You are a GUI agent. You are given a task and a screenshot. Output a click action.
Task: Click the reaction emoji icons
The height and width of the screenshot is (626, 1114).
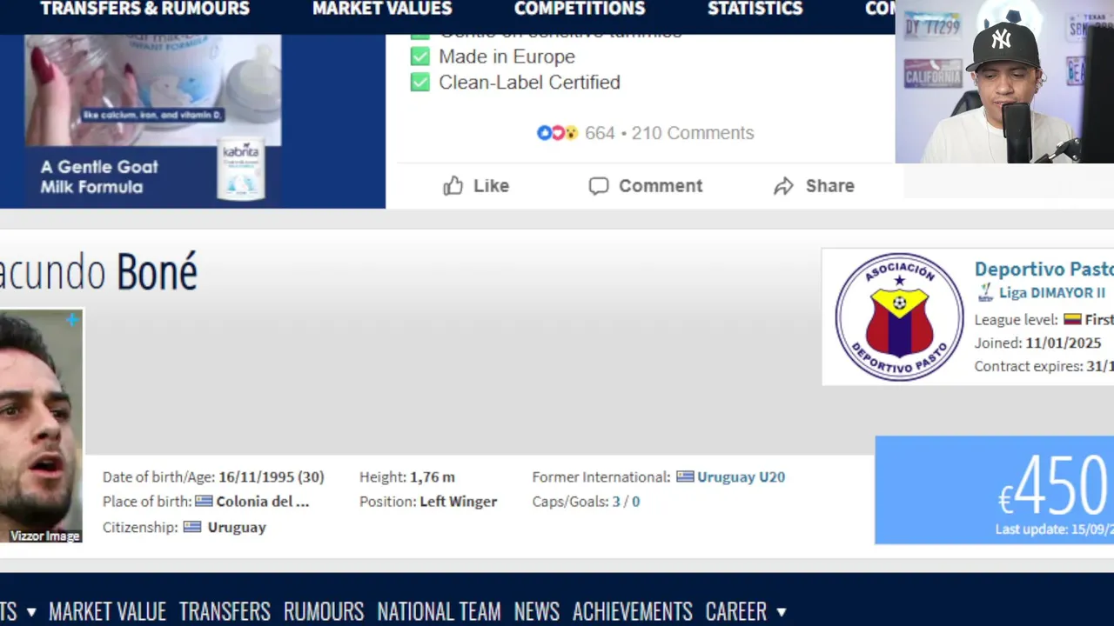[x=557, y=133]
